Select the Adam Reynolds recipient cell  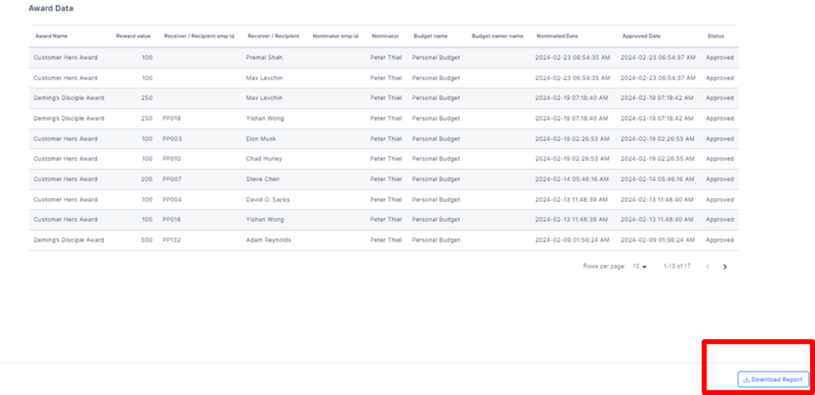(268, 240)
